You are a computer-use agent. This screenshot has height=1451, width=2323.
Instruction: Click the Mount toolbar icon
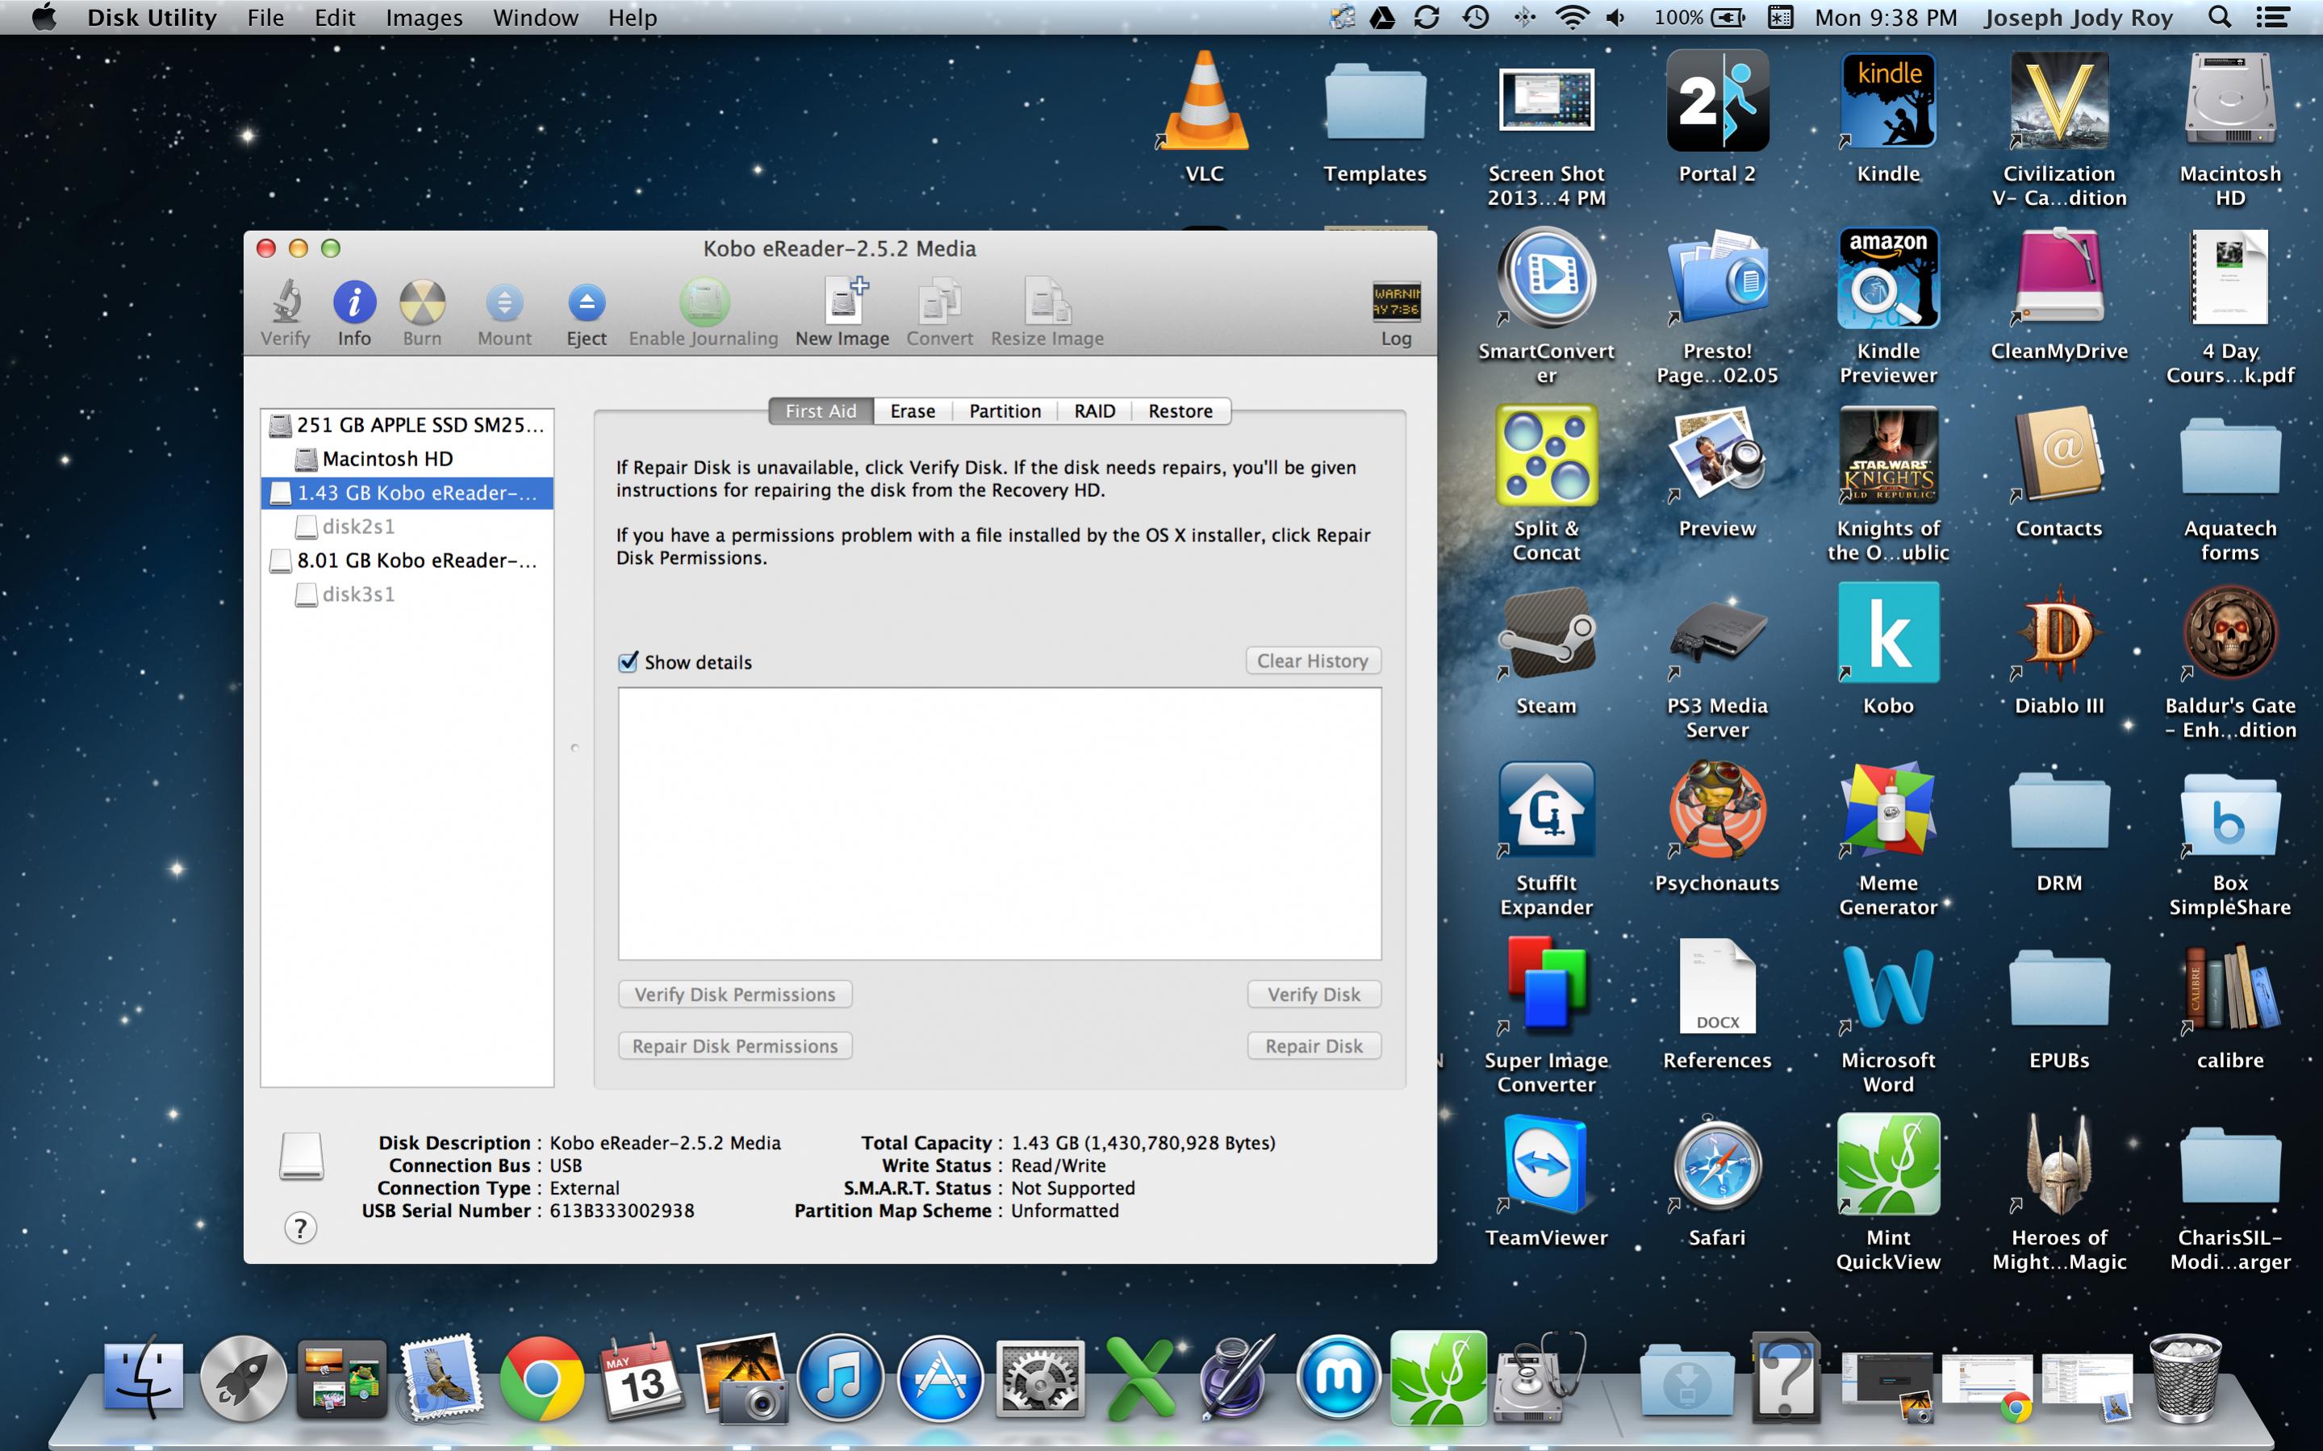pos(504,302)
